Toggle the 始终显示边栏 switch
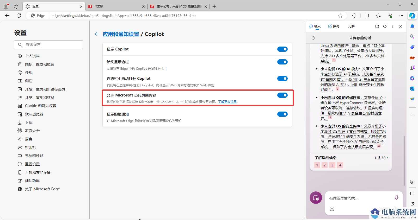This screenshot has width=418, height=220. (282, 62)
